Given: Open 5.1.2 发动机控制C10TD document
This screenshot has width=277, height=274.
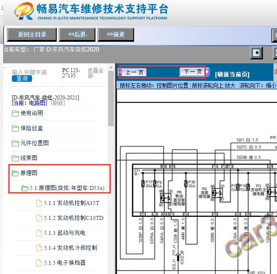Looking at the screenshot, I should [x=74, y=218].
